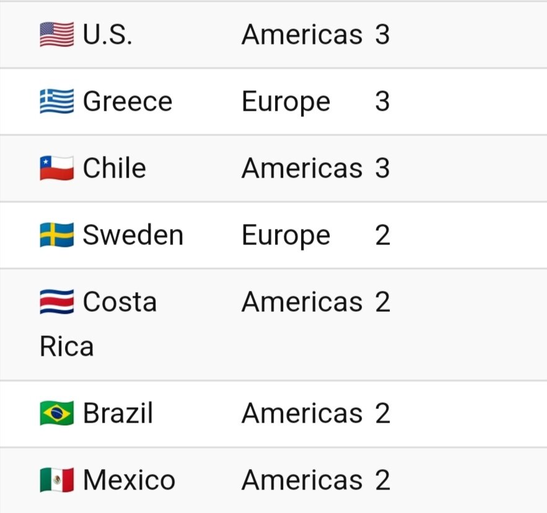
Task: Click the Costa Rica flag icon
Action: [x=56, y=302]
